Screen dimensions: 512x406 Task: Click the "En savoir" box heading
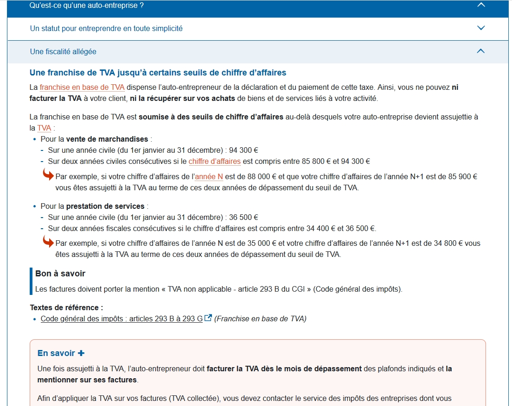click(x=56, y=353)
